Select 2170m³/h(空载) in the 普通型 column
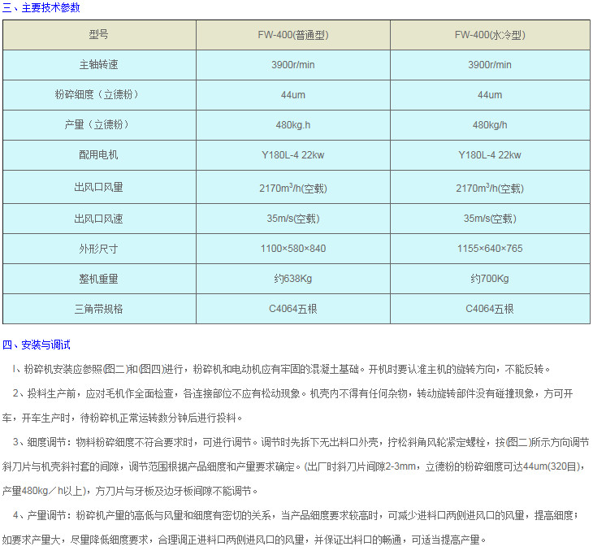The width and height of the screenshot is (593, 555). click(x=293, y=188)
